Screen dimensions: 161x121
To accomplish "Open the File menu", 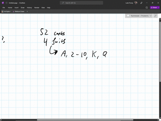I will pyautogui.click(x=4, y=8).
